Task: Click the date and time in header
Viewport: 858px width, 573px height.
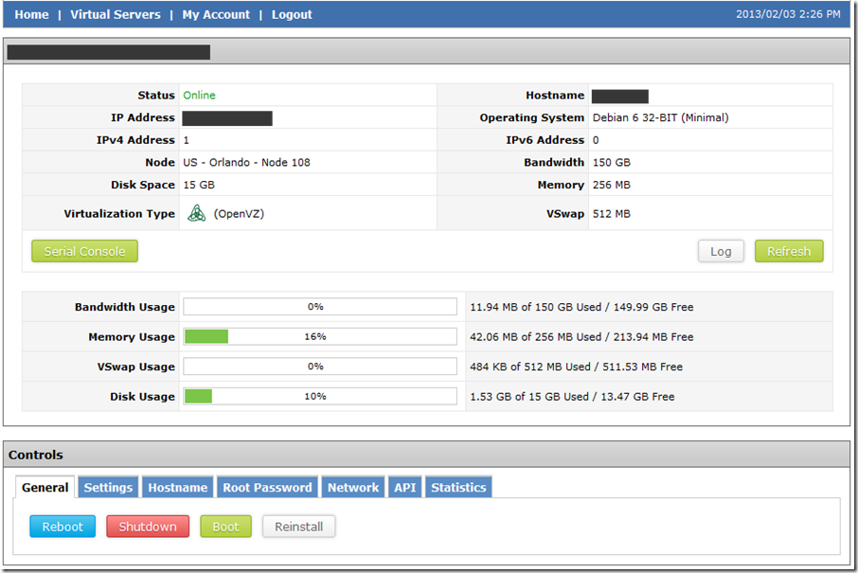Action: (788, 14)
